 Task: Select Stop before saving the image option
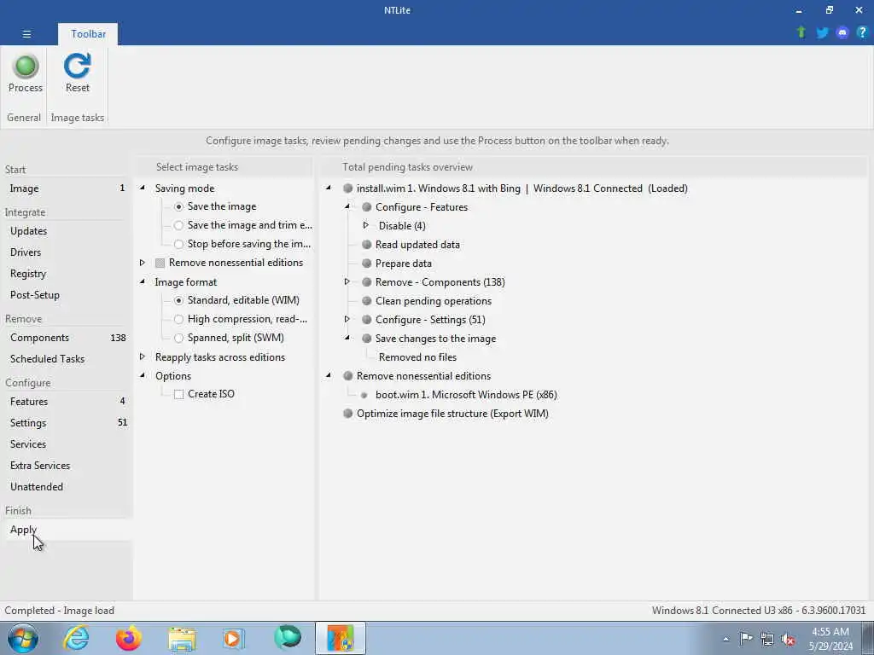178,244
